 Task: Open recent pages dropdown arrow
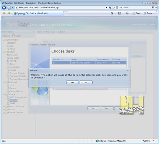click(x=12, y=8)
